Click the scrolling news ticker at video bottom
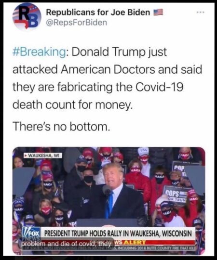The width and height of the screenshot is (217, 260). pyautogui.click(x=109, y=248)
